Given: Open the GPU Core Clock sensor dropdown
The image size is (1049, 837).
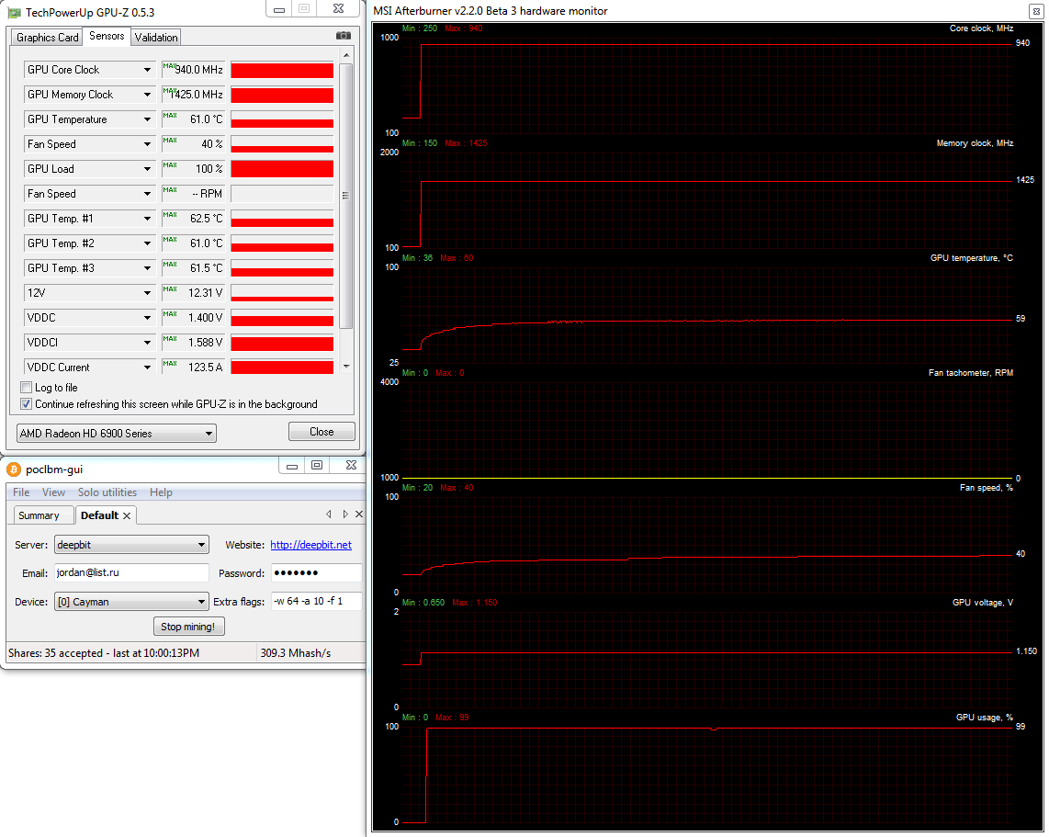Looking at the screenshot, I should click(x=147, y=70).
